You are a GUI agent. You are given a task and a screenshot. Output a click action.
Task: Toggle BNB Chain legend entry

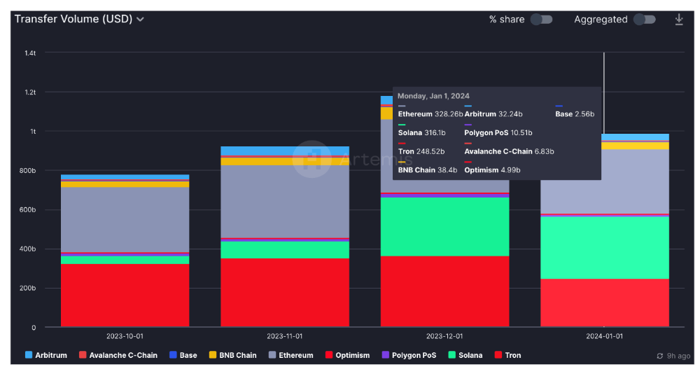[232, 355]
